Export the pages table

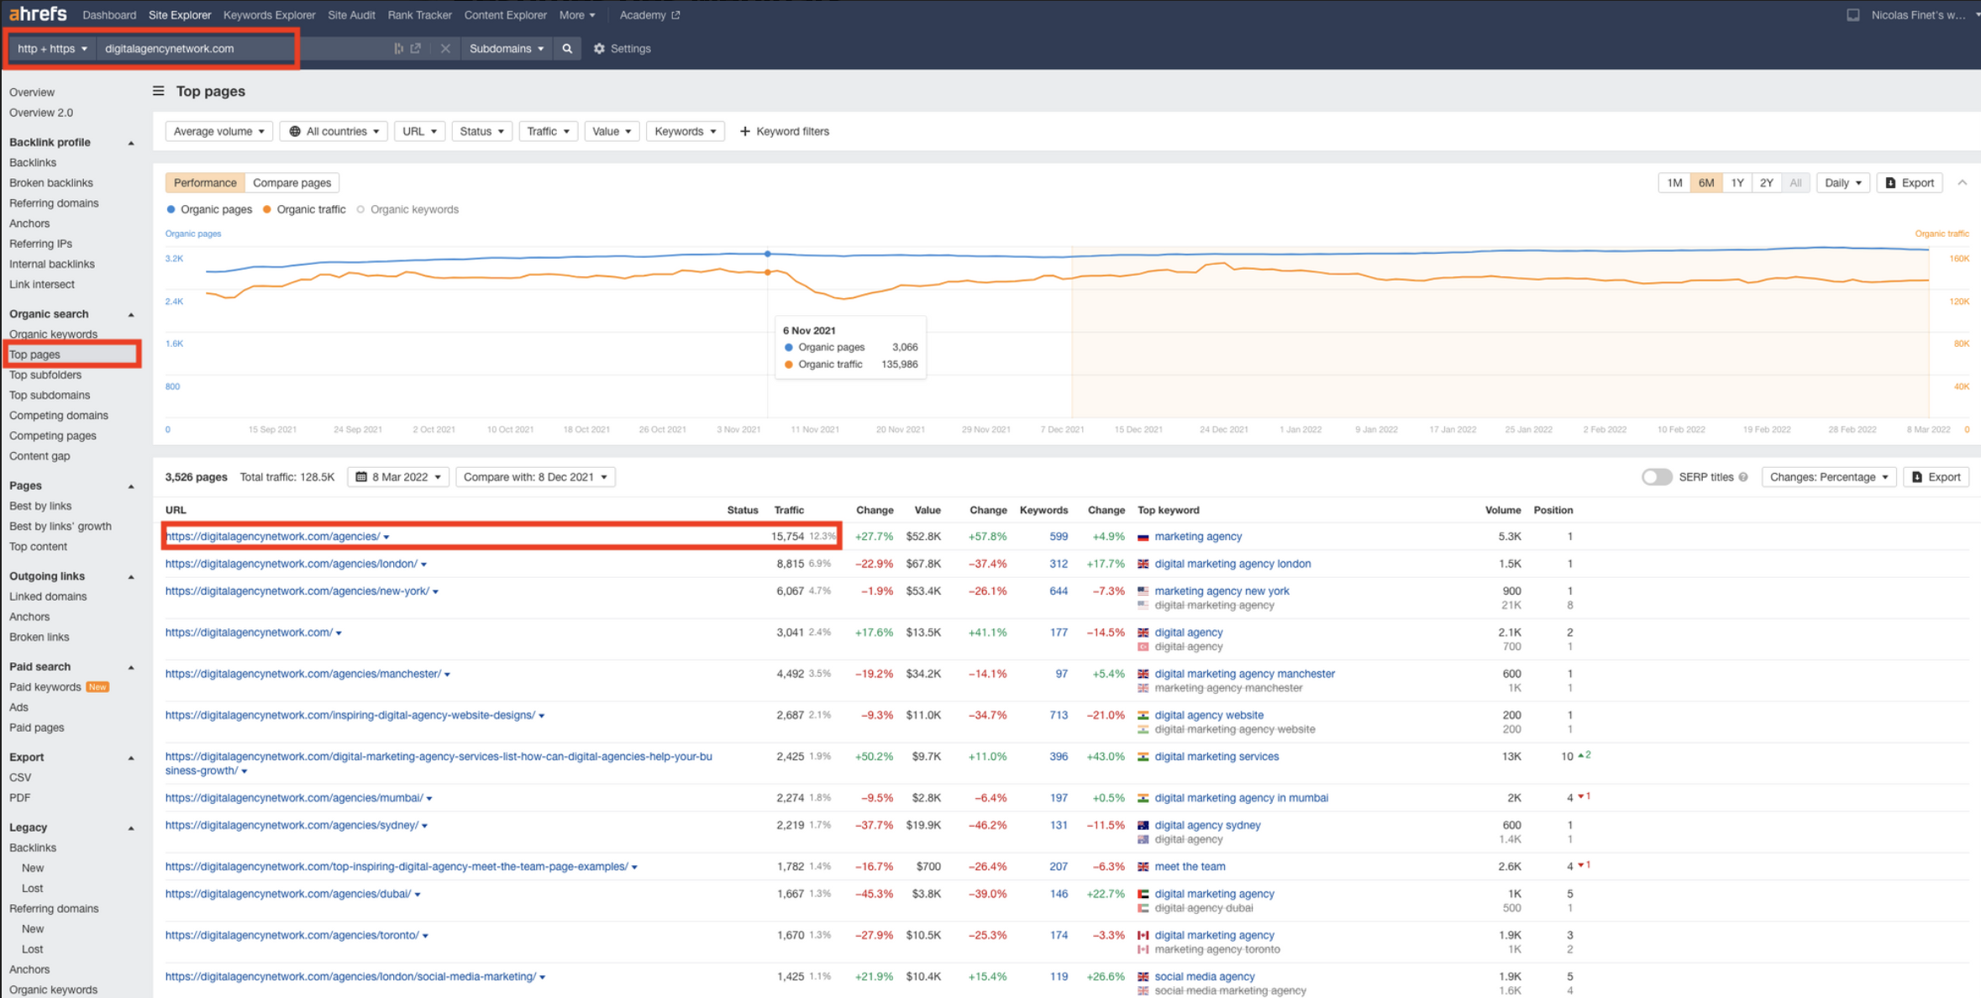[x=1936, y=477]
